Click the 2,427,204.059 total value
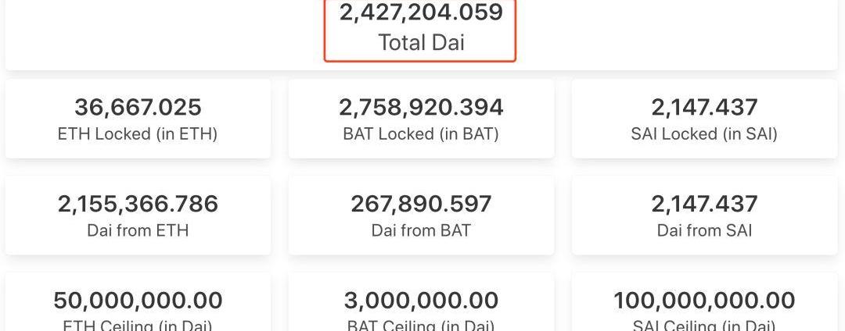The image size is (845, 331). click(x=420, y=12)
